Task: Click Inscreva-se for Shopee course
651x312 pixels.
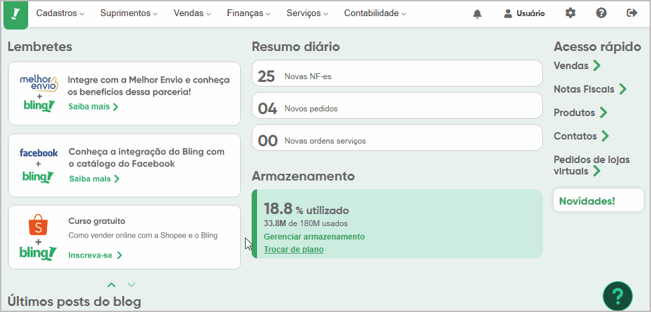Action: tap(95, 255)
